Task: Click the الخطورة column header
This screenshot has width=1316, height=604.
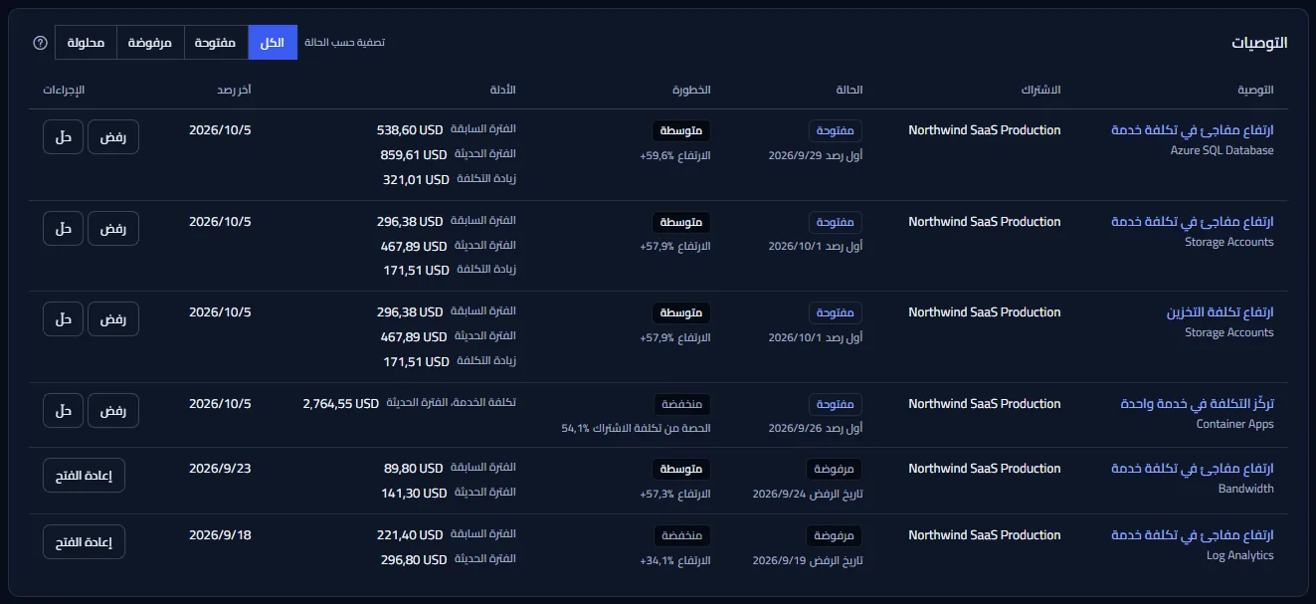Action: click(x=693, y=90)
